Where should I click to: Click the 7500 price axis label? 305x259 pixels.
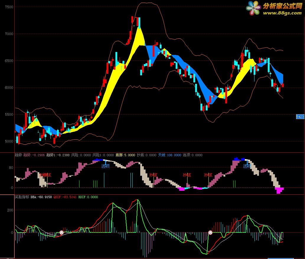point(9,7)
